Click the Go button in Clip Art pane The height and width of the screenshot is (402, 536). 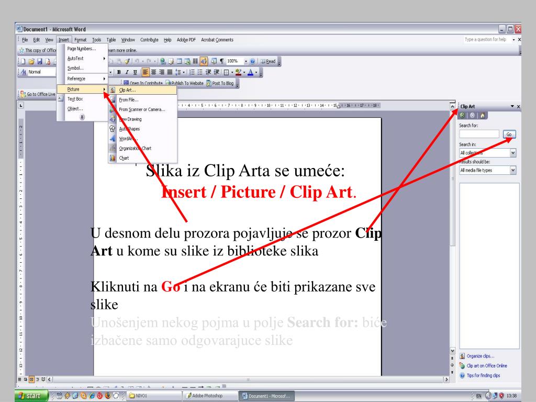[509, 135]
